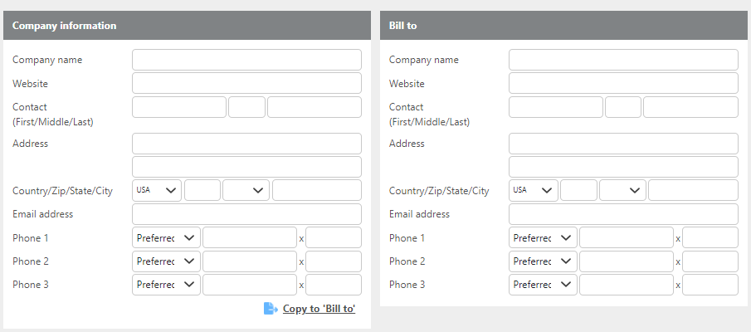Expand the Bill to state dropdown
This screenshot has width=751, height=332.
coord(622,190)
